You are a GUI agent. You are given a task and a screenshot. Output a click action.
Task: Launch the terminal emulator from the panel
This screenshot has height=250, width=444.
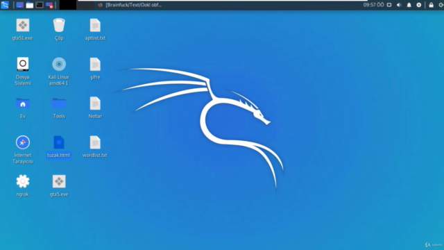click(x=40, y=5)
